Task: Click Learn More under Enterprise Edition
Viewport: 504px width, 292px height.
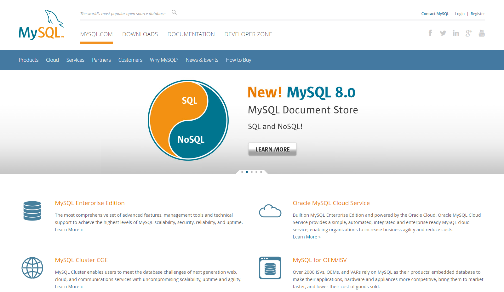Action: click(x=69, y=230)
